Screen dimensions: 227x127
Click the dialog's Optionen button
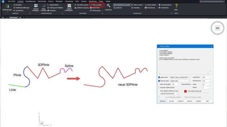coord(189,101)
